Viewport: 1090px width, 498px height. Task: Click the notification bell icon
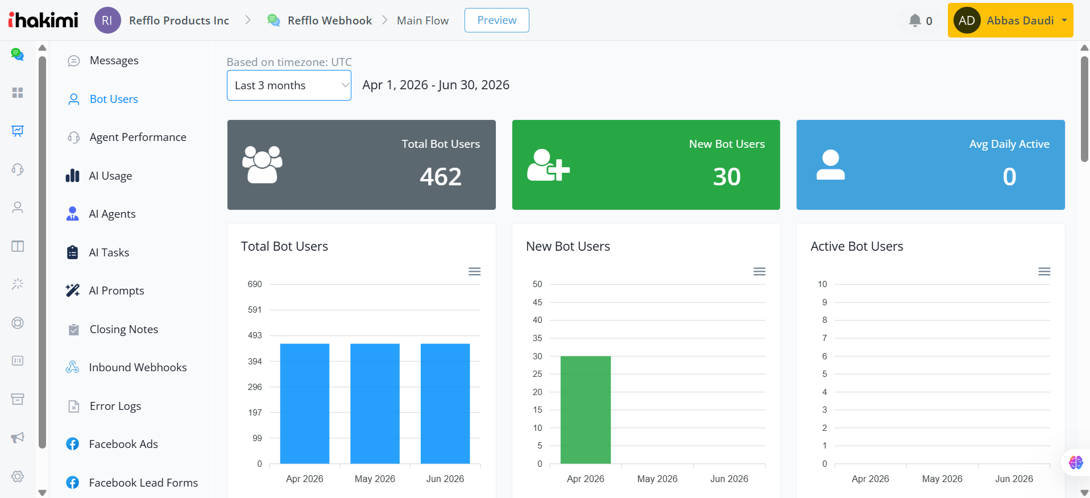[914, 20]
